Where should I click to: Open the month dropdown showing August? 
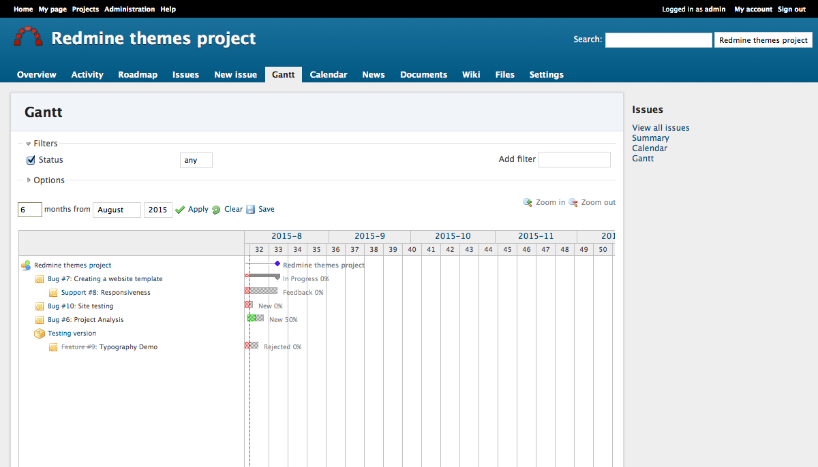tap(117, 210)
